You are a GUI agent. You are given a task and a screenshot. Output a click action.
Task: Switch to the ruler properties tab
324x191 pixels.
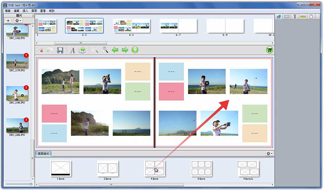(x=303, y=16)
